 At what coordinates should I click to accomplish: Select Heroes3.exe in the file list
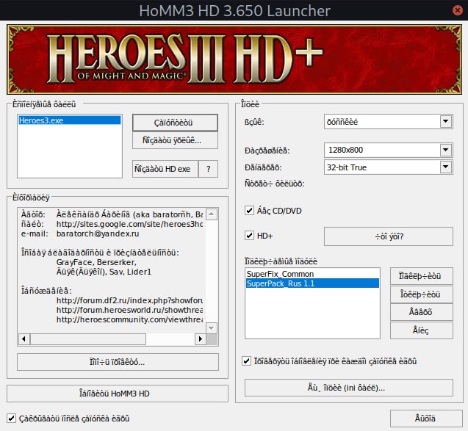click(70, 120)
